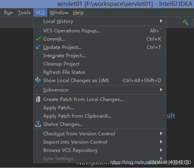
Task: Click the green Build hammer icon
Action: click(185, 22)
